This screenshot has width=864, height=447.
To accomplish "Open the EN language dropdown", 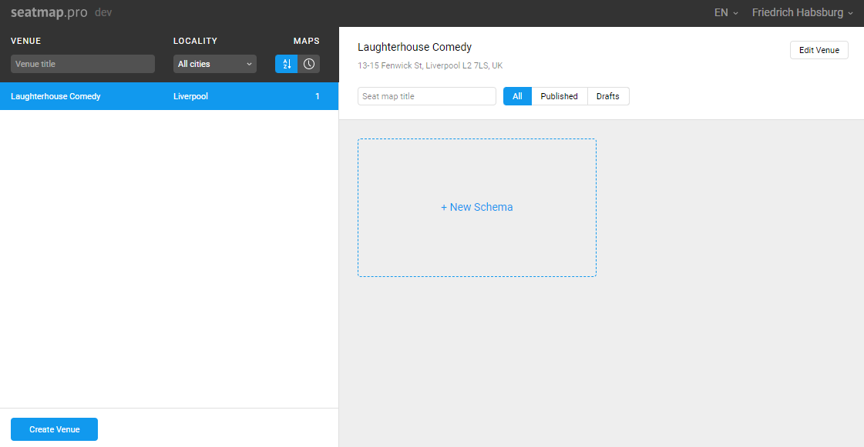I will (x=726, y=13).
